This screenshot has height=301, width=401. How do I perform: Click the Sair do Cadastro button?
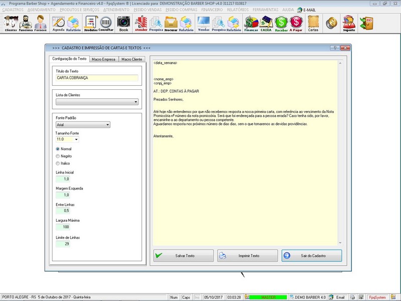coord(312,256)
